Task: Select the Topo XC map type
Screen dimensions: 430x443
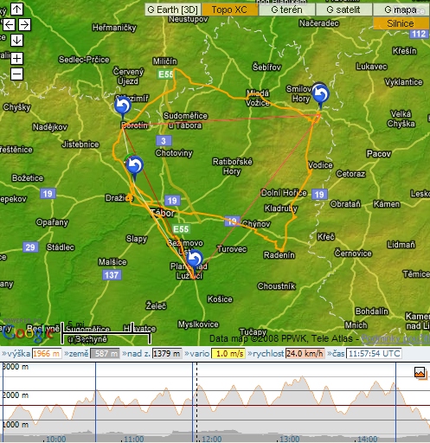Action: 229,10
